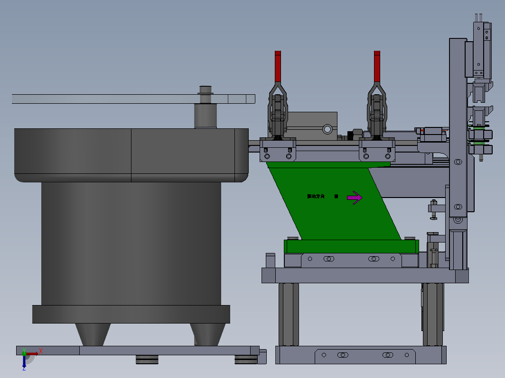Click the red X axis of the view triad
The height and width of the screenshot is (378, 505).
click(33, 353)
